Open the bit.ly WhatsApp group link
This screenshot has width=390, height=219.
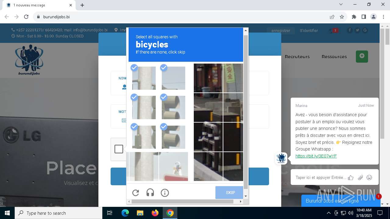point(316,156)
